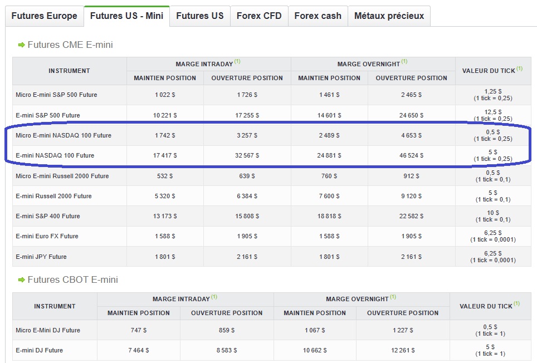Open the Forex cash tab
The width and height of the screenshot is (537, 363).
point(318,16)
